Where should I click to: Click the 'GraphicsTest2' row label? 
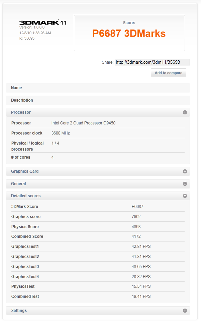click(x=25, y=257)
